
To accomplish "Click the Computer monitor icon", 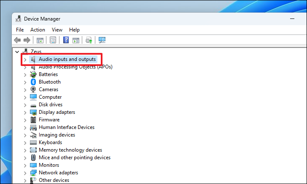I will pyautogui.click(x=33, y=97).
